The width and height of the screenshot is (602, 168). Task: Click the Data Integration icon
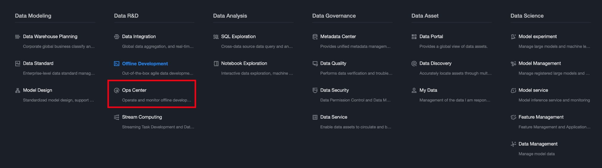click(117, 37)
